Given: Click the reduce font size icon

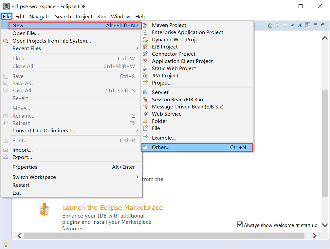Looking at the screenshot, I should click(292, 25).
